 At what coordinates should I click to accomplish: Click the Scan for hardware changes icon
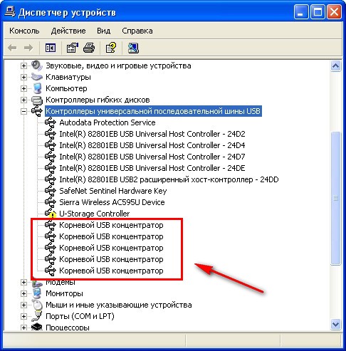(133, 48)
